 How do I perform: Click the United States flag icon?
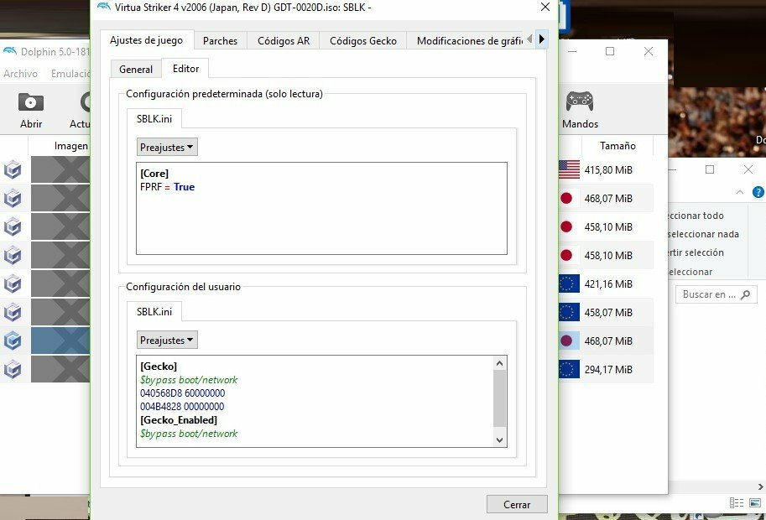[568, 170]
